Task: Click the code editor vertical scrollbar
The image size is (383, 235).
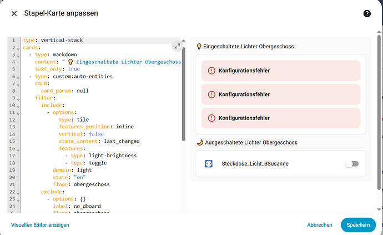Action: tap(183, 94)
